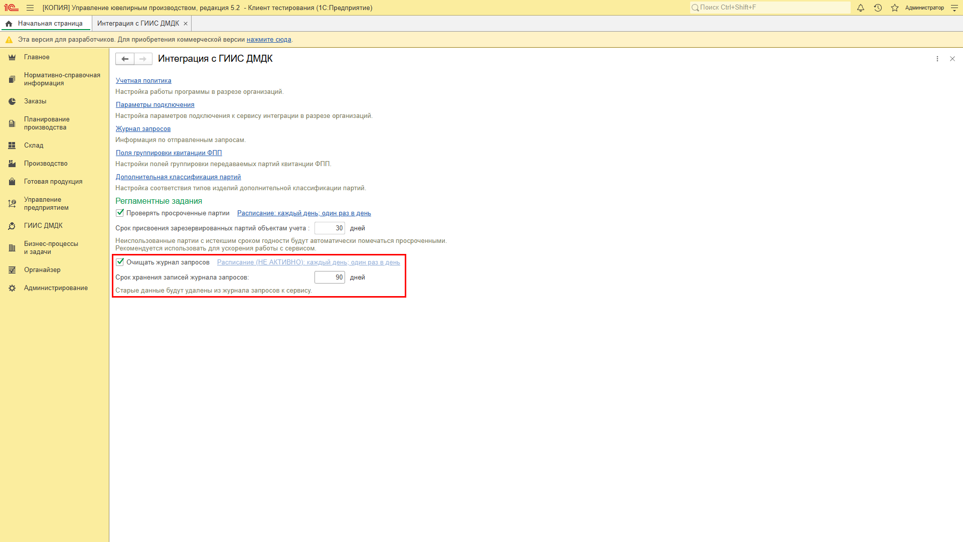Go forward with the right arrow button
963x542 pixels.
click(x=143, y=59)
